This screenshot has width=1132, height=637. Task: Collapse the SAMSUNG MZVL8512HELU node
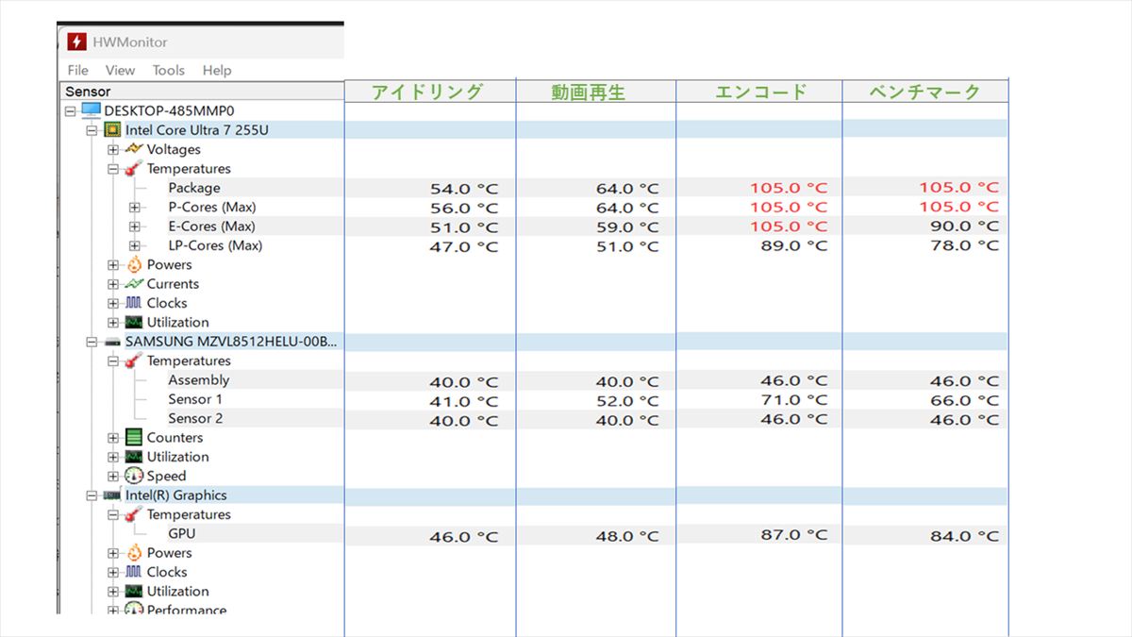coord(92,342)
